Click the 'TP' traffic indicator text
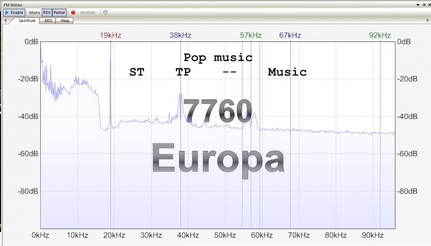 click(183, 72)
